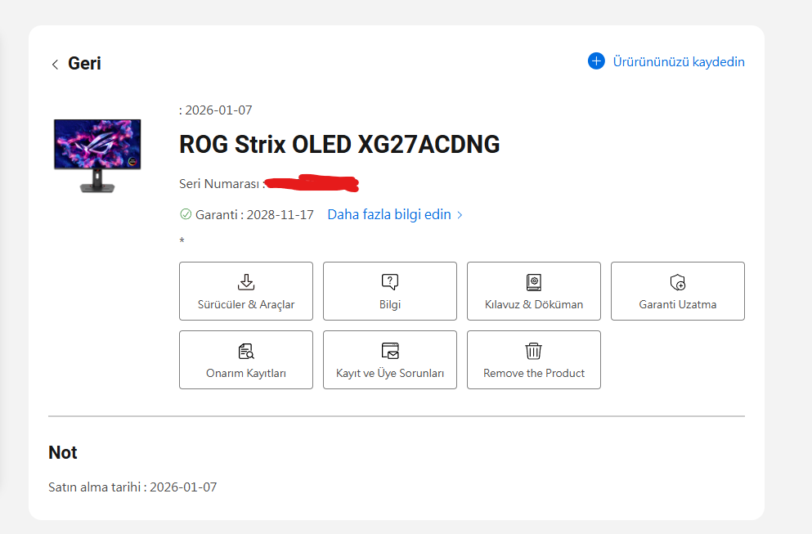This screenshot has width=812, height=534.
Task: Click the question-mark bubble icon in Bilgi
Action: [x=390, y=282]
